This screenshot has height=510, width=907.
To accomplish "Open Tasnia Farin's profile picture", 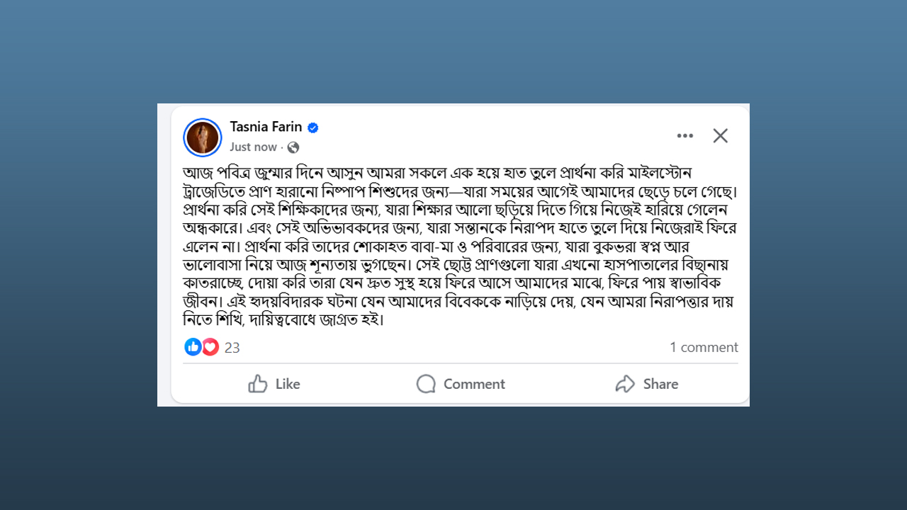I will [x=203, y=137].
